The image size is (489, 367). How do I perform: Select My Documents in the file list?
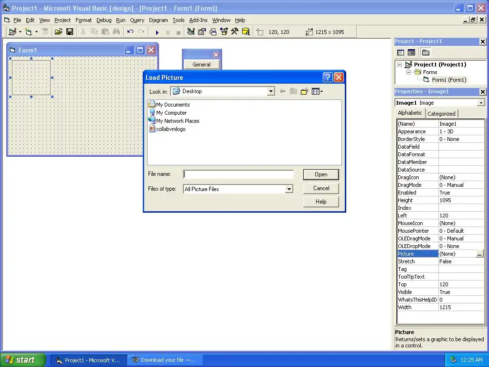(x=170, y=105)
